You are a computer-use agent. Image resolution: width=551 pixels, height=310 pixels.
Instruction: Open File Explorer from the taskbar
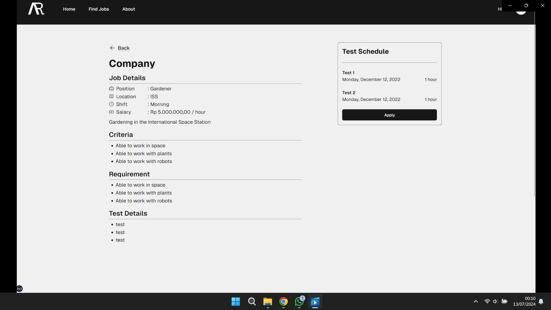(x=267, y=302)
